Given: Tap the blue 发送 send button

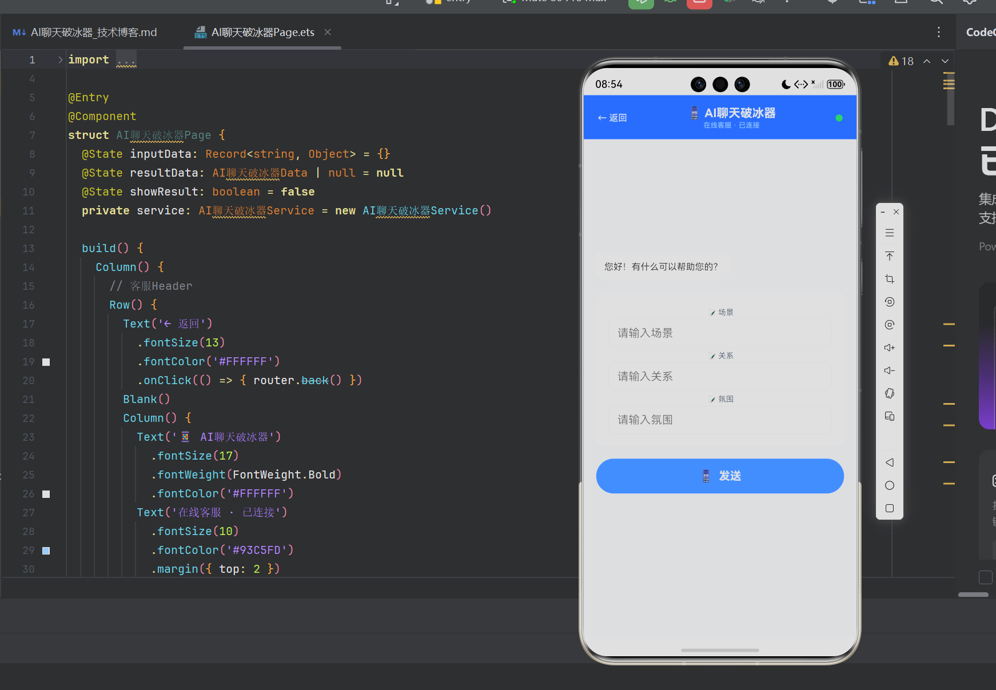Looking at the screenshot, I should pyautogui.click(x=720, y=476).
